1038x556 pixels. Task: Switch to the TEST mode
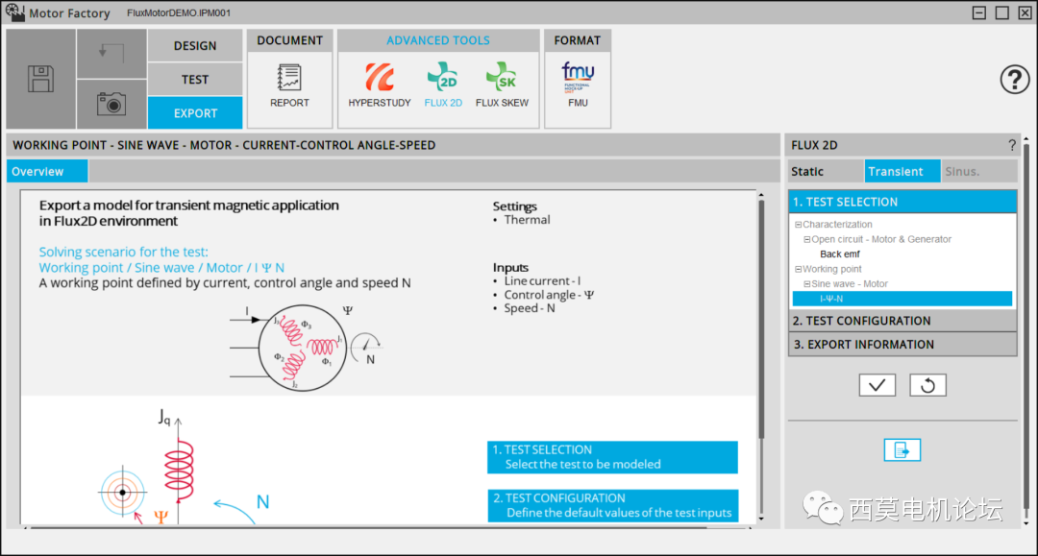click(x=195, y=80)
